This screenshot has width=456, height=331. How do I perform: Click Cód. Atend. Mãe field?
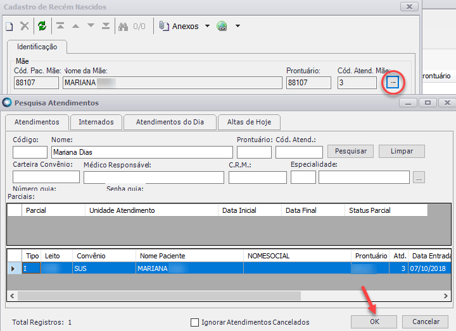pos(357,83)
